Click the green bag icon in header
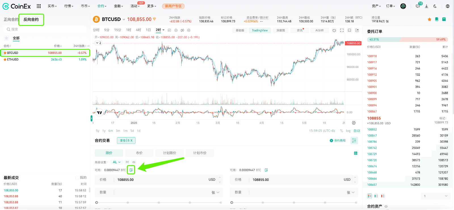Image resolution: width=454 pixels, height=210 pixels. coord(444,19)
